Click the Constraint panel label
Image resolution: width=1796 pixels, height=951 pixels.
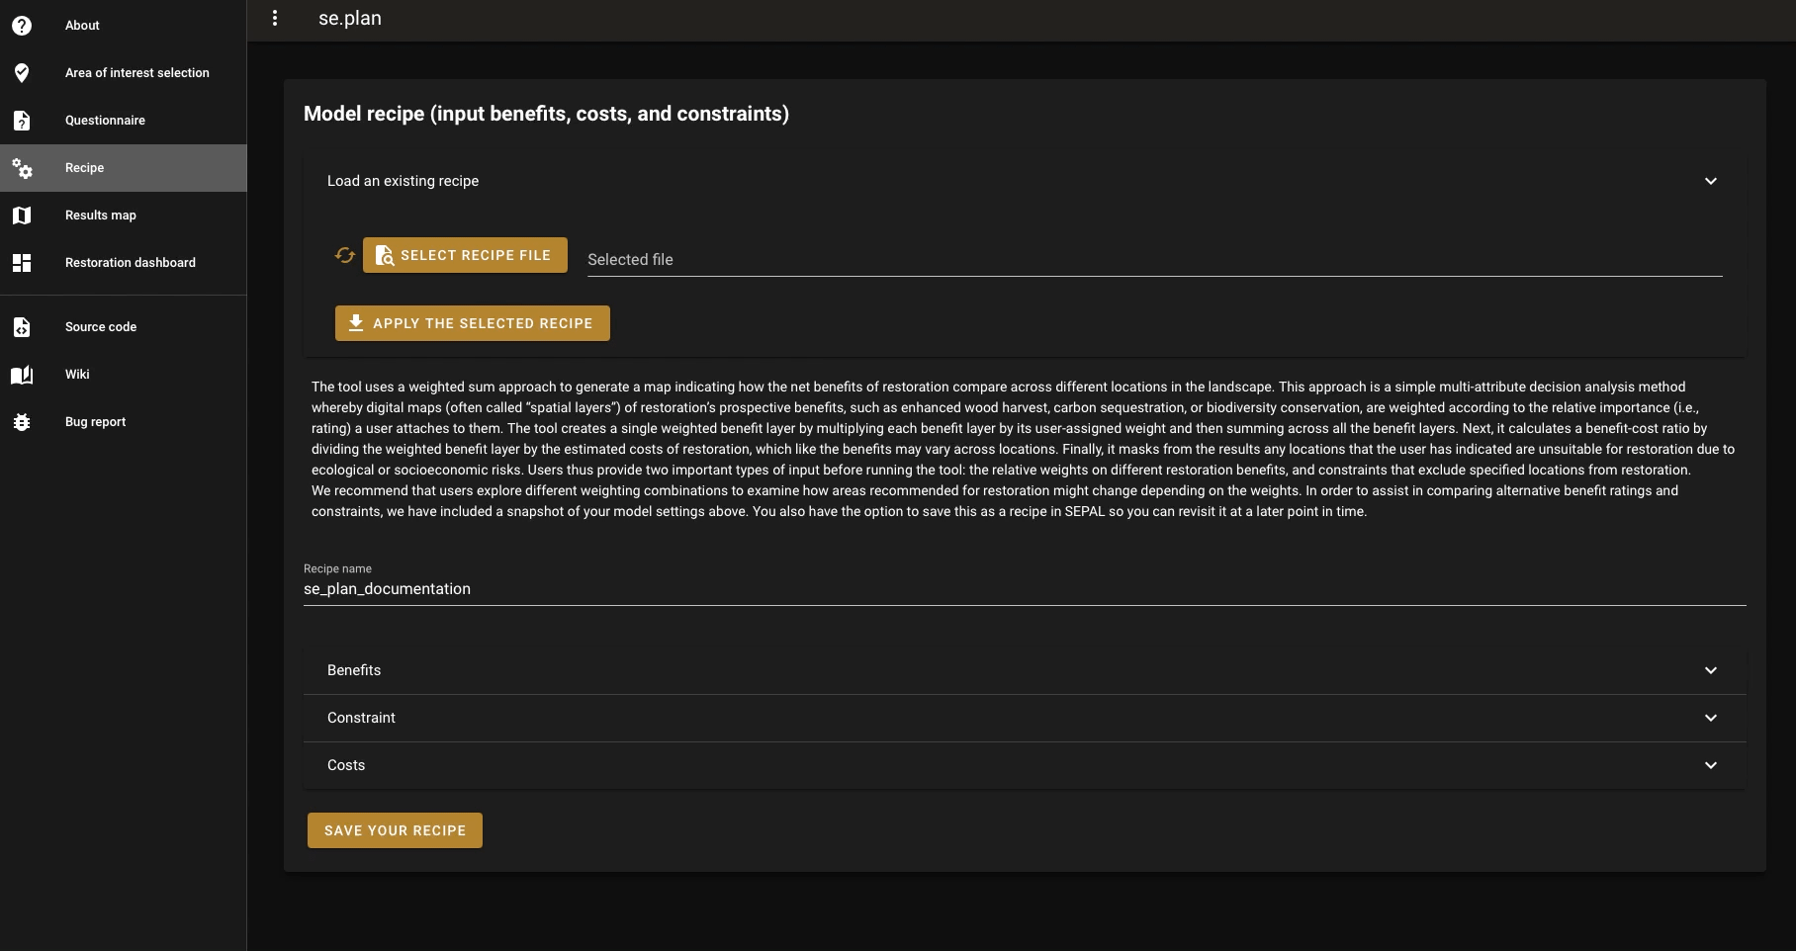tap(361, 718)
